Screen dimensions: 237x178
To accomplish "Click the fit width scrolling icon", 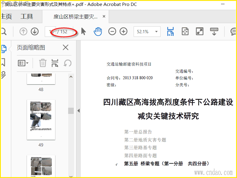I will click(x=171, y=31).
